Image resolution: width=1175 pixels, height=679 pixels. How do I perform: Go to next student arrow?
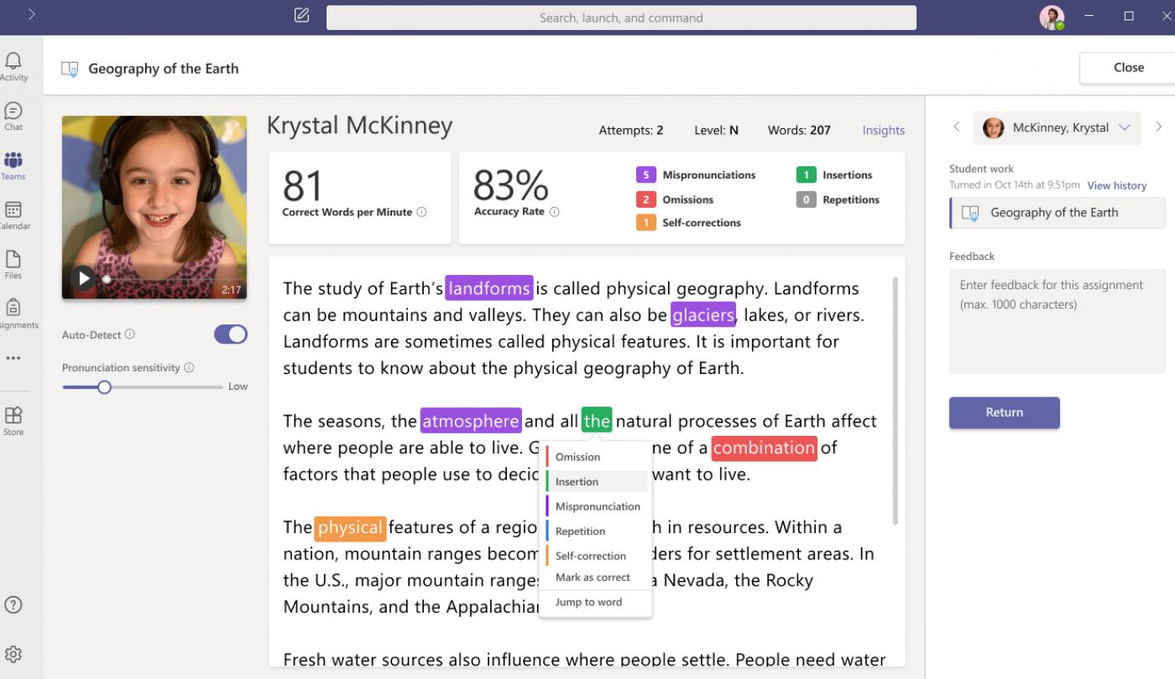(1159, 127)
